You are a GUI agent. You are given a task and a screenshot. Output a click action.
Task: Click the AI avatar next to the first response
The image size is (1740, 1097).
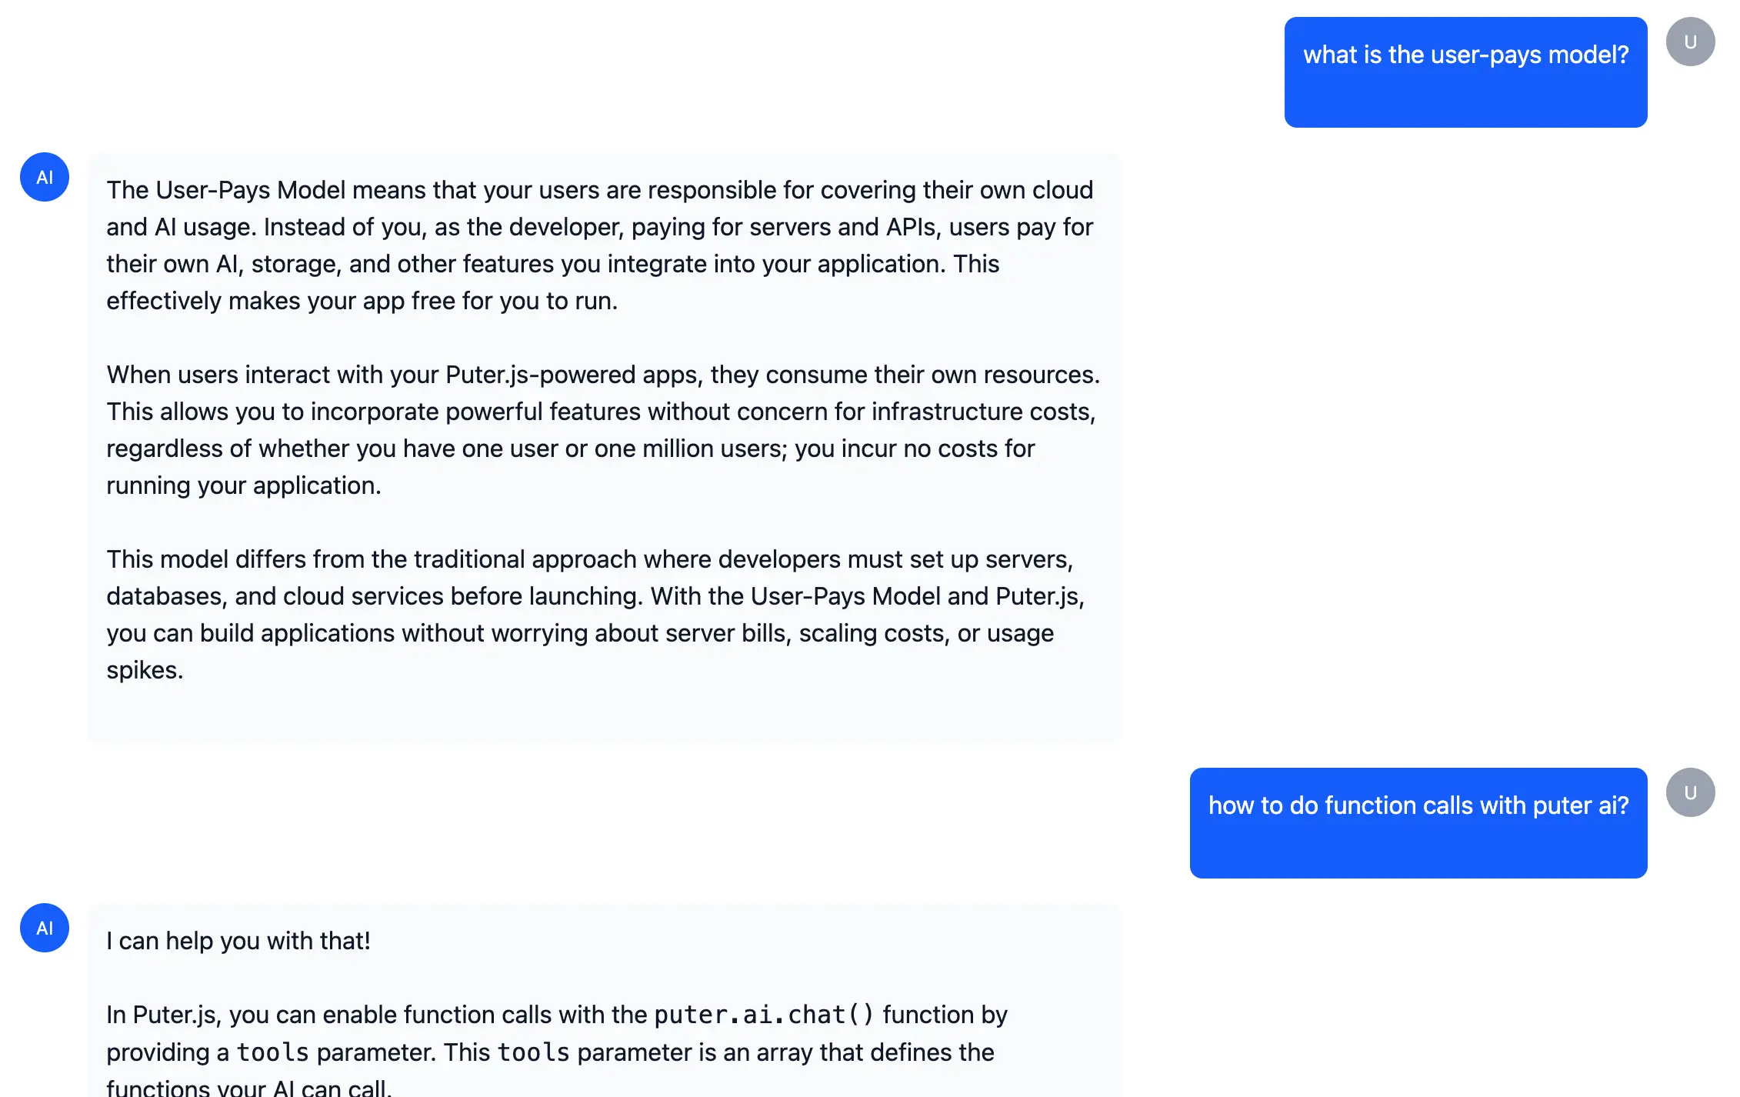tap(44, 177)
